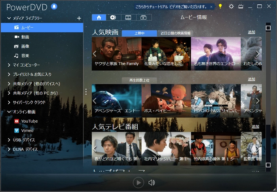The width and height of the screenshot is (277, 192).
Task: Open the film strip tab
Action: tap(128, 17)
